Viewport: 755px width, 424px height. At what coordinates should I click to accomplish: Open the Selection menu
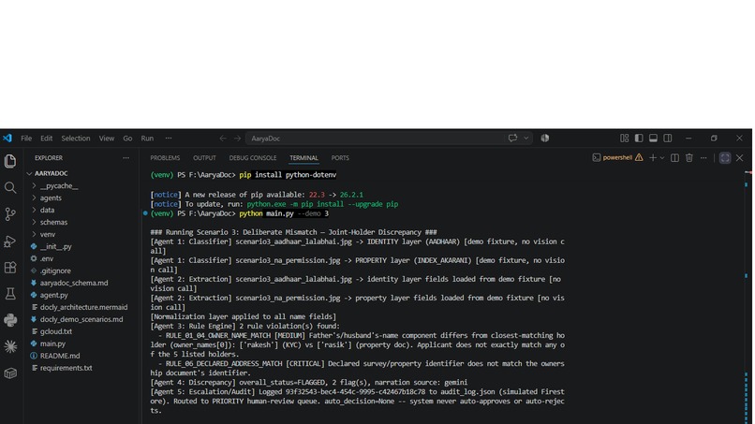point(76,139)
